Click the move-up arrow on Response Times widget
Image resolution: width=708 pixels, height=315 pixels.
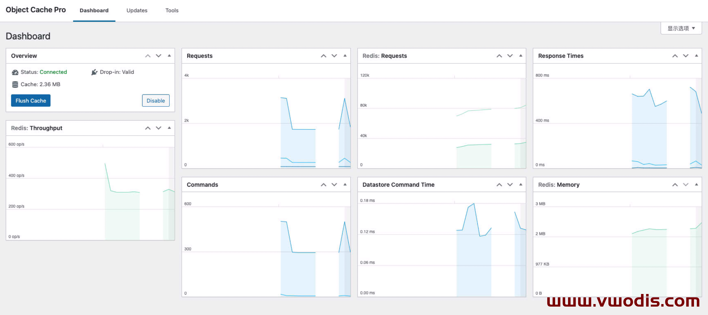point(675,56)
